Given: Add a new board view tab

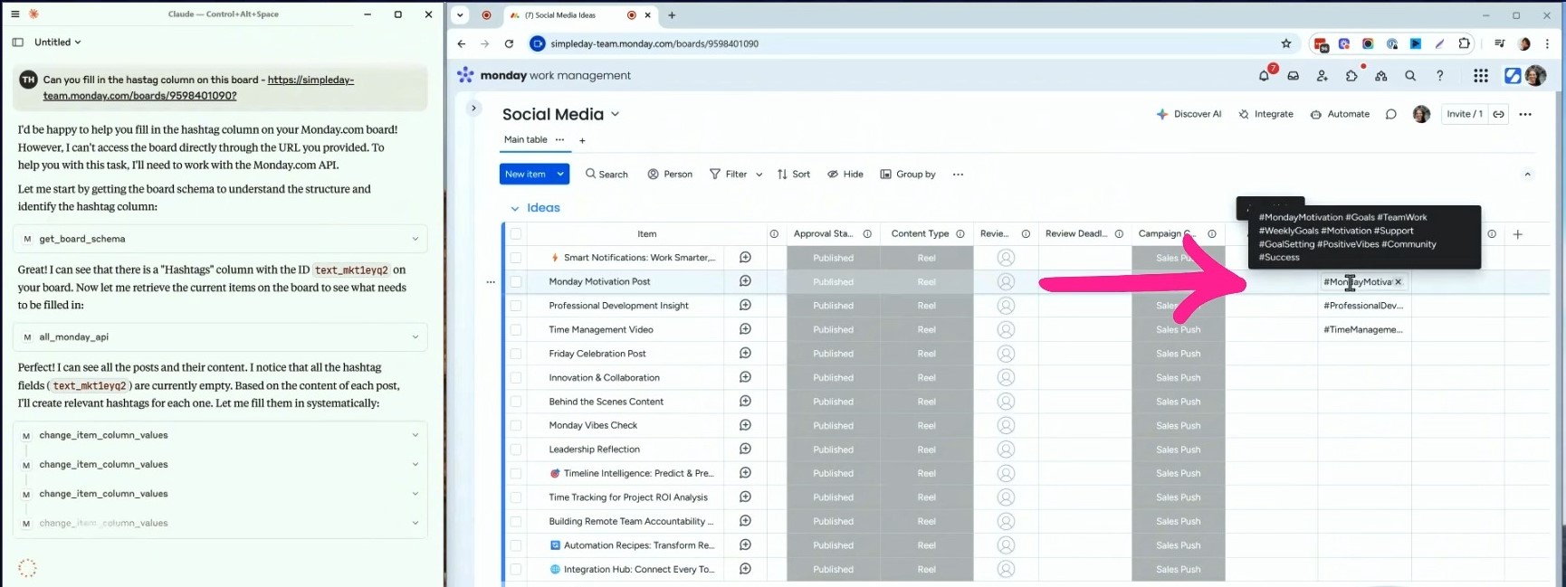Looking at the screenshot, I should [x=582, y=140].
